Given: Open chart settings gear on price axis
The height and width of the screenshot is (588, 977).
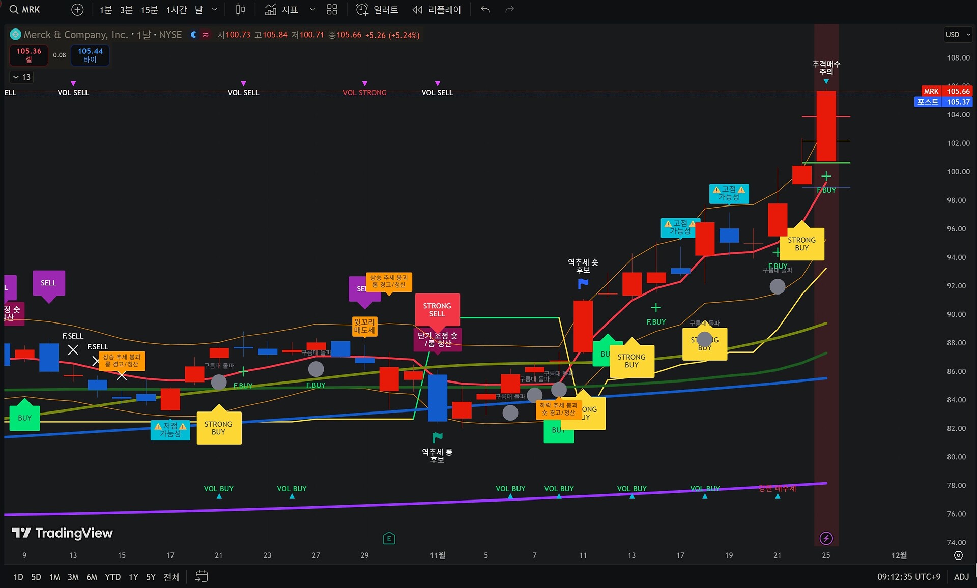Looking at the screenshot, I should (x=958, y=555).
